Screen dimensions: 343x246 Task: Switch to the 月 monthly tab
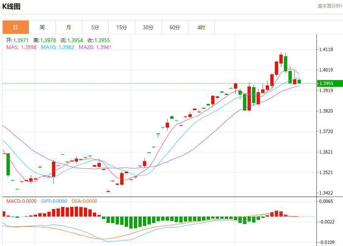tap(69, 27)
